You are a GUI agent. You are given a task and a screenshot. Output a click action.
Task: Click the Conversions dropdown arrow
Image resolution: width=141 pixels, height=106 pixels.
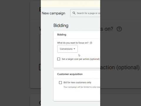coord(74,49)
